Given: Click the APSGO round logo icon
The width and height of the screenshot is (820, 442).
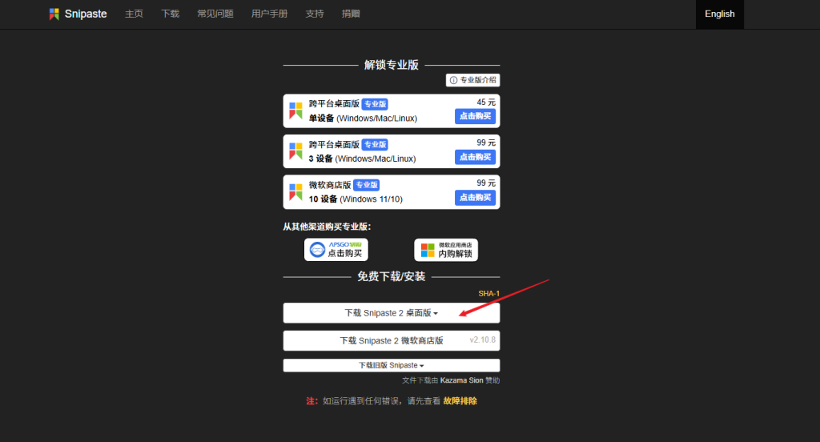Looking at the screenshot, I should pyautogui.click(x=317, y=250).
